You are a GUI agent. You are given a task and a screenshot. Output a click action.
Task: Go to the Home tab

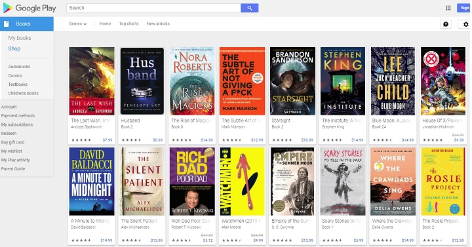pyautogui.click(x=105, y=24)
